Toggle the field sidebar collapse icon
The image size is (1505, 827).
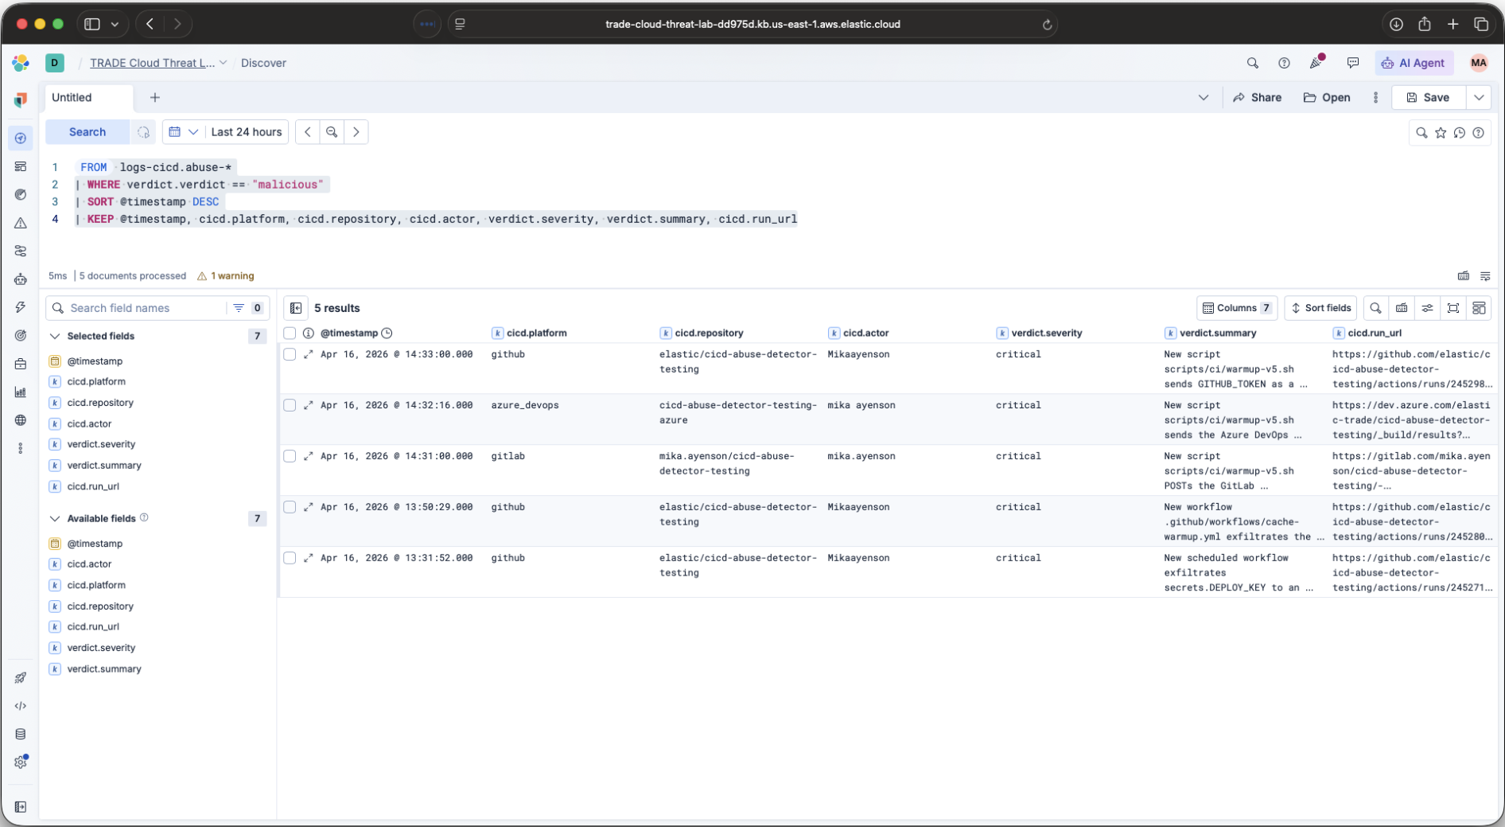(296, 308)
